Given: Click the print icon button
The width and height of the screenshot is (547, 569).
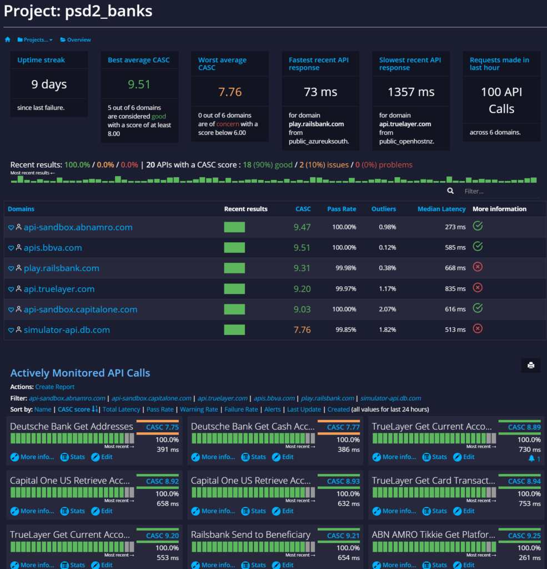Looking at the screenshot, I should tap(531, 366).
